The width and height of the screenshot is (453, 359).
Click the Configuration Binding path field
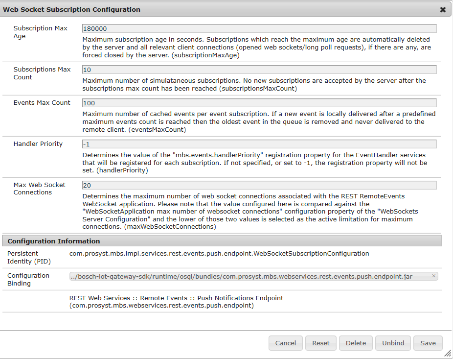249,277
